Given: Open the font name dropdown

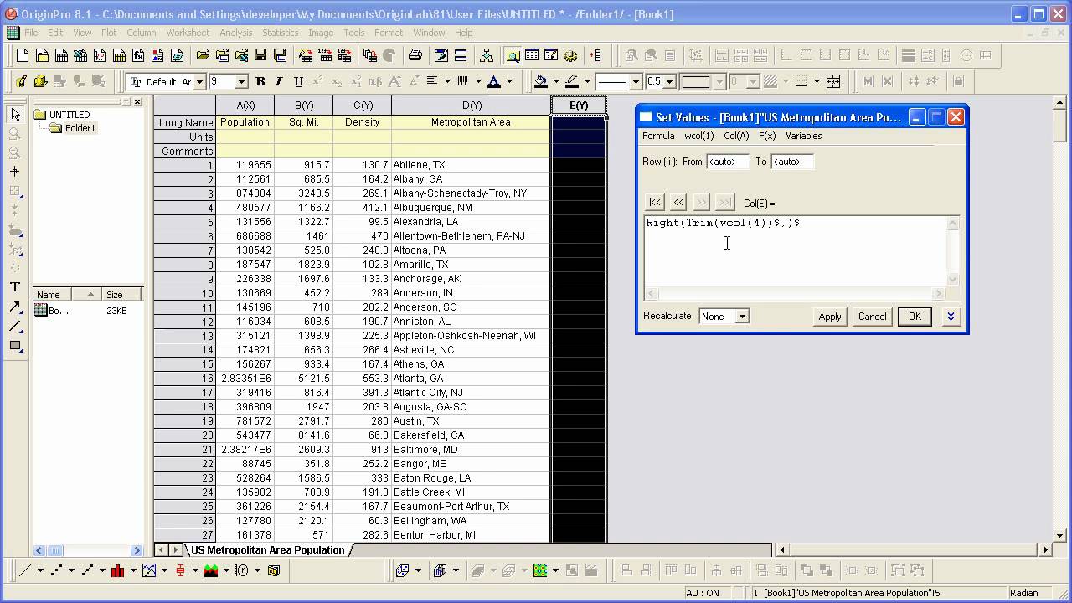Looking at the screenshot, I should point(198,82).
